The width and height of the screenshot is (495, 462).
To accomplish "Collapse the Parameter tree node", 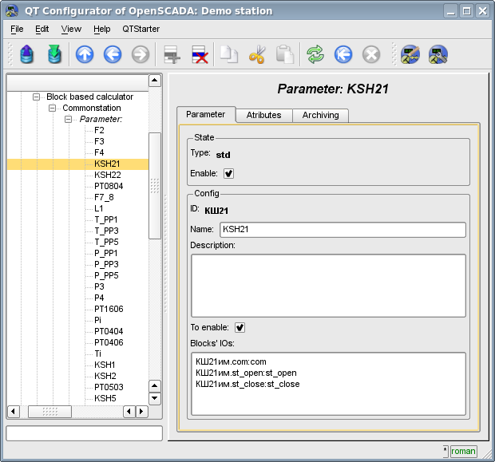I will pyautogui.click(x=69, y=119).
